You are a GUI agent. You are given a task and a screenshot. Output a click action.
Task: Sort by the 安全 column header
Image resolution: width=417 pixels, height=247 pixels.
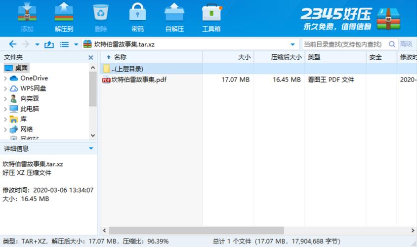tap(381, 57)
